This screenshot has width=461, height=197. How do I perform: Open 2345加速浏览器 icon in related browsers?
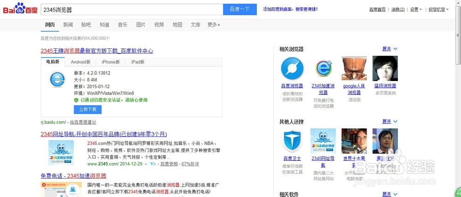click(x=323, y=69)
